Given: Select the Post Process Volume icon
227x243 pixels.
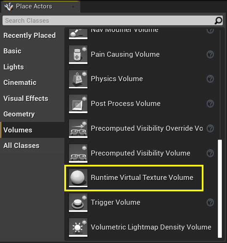Looking at the screenshot, I should click(x=78, y=104).
